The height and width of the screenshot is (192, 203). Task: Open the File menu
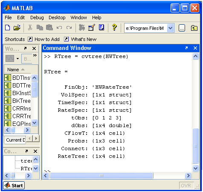pos(8,17)
